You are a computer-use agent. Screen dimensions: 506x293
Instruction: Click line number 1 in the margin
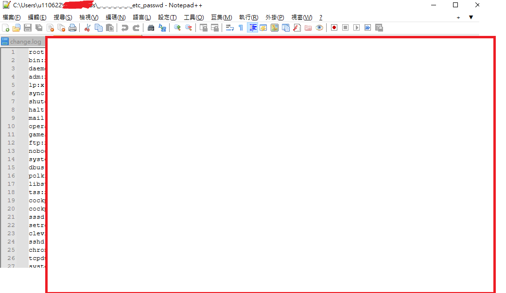13,52
